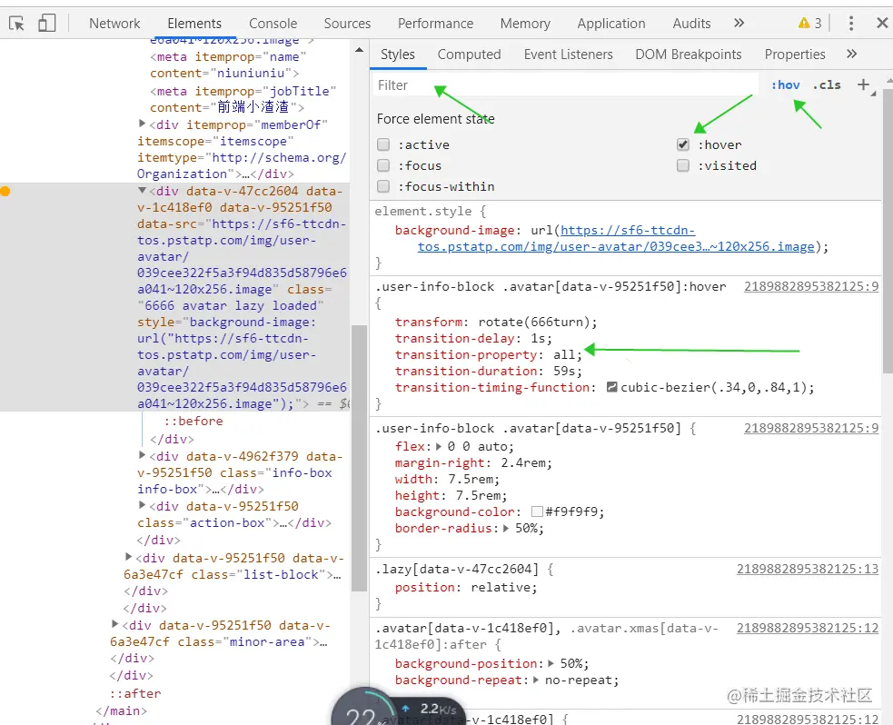Check the :active force state box
This screenshot has height=725, width=893.
point(384,144)
